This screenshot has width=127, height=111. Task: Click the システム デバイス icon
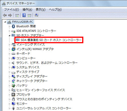pos(13,67)
